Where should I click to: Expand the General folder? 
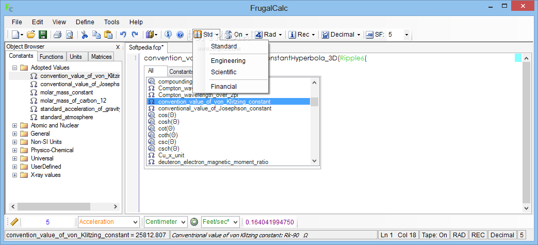click(x=14, y=134)
